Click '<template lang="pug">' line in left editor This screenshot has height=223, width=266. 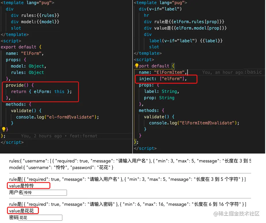coord(28,3)
